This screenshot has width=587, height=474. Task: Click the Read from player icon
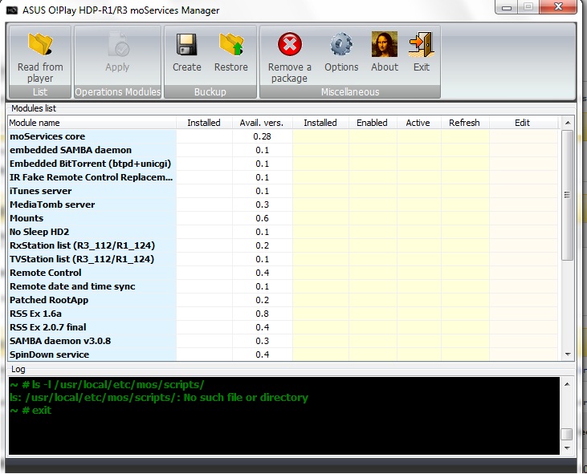point(39,45)
